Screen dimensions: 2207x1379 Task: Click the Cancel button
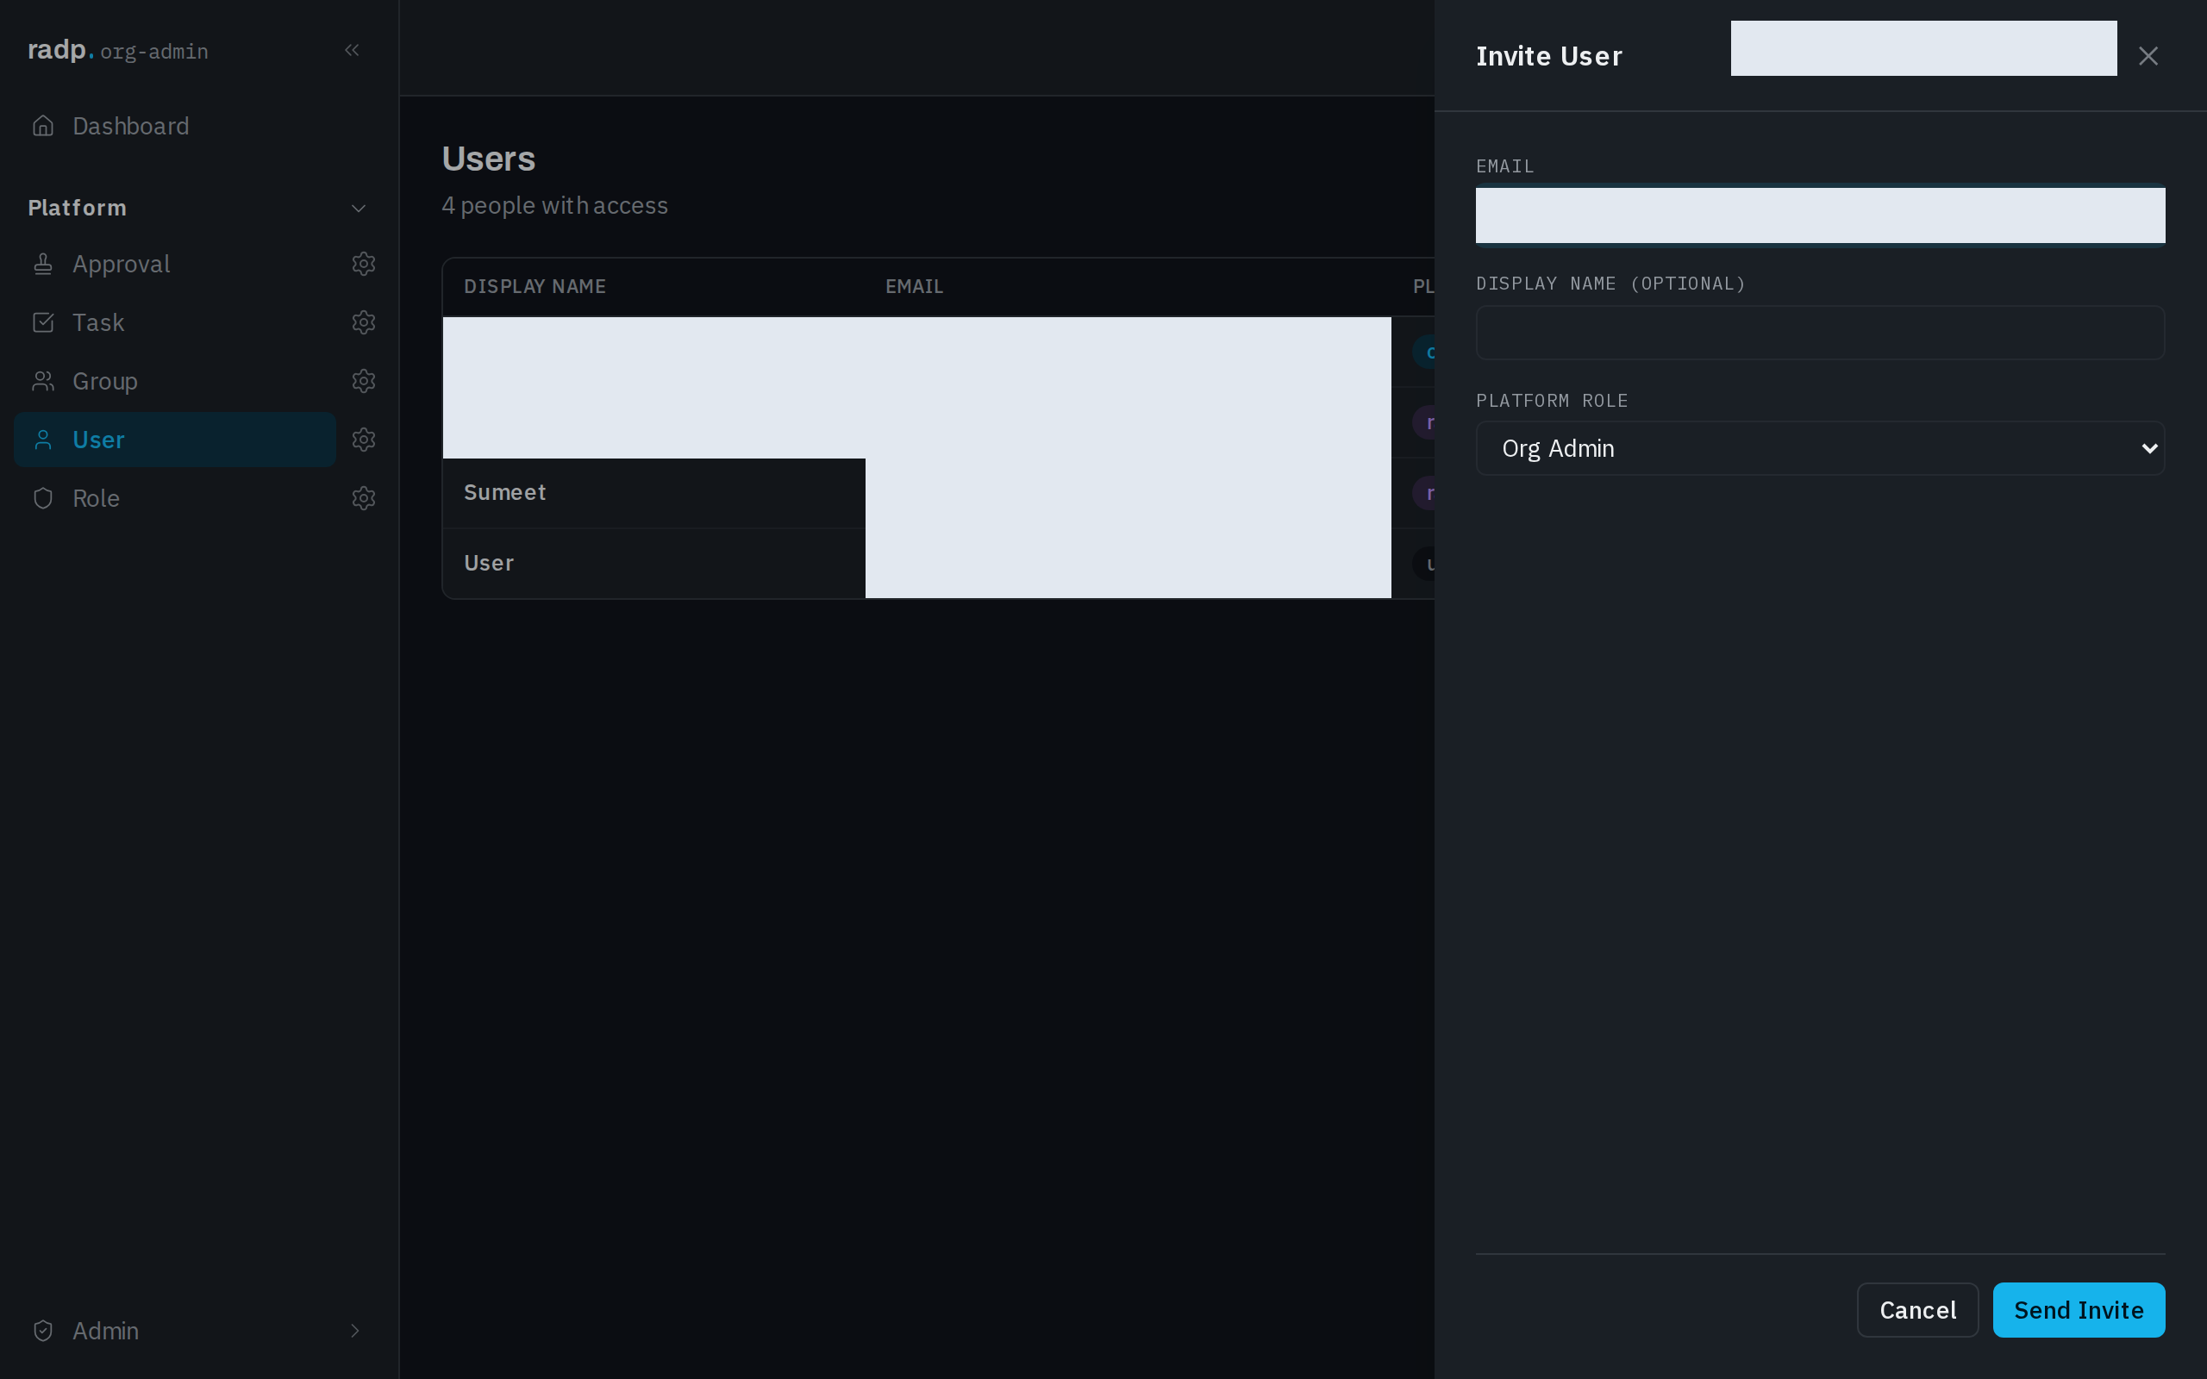1917,1310
